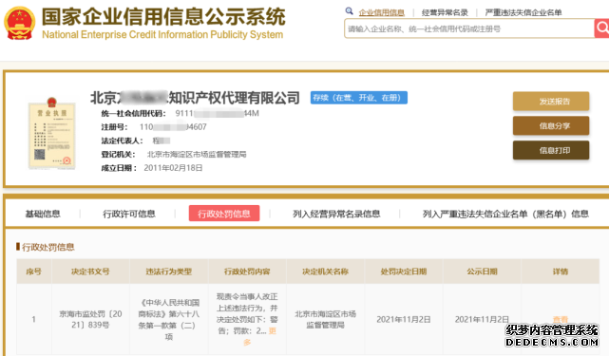609x356 pixels.
Task: Click the 行政处罚信息 section heading
Action: (48, 247)
